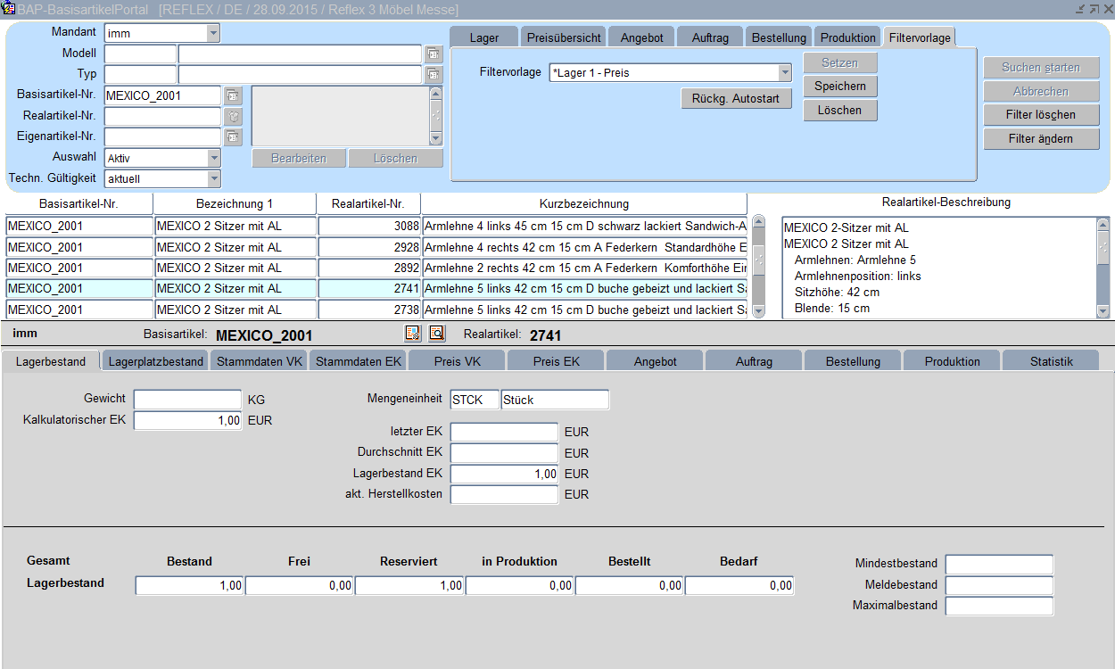Open the Stammdaten VK tab
The width and height of the screenshot is (1115, 669).
coord(260,361)
